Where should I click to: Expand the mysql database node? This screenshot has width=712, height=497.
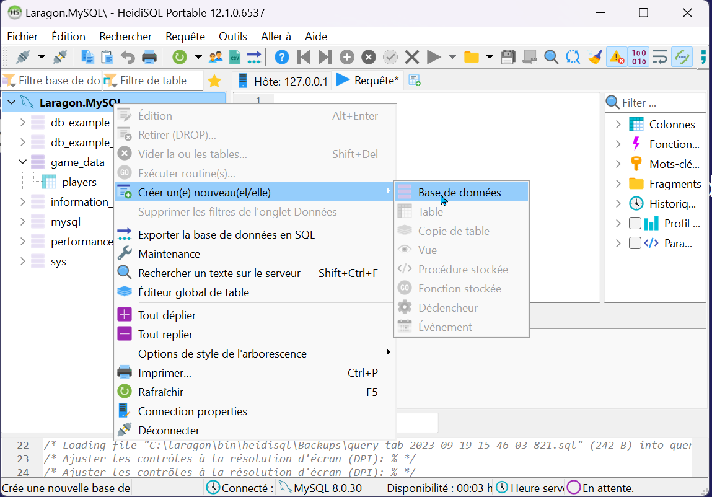coord(23,222)
